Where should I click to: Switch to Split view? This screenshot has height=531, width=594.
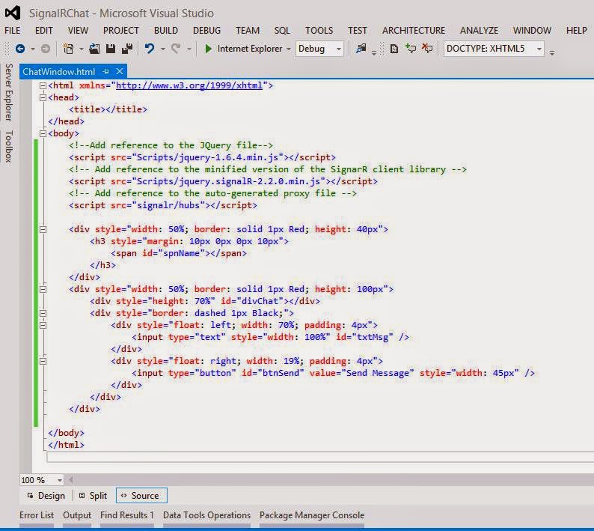94,496
